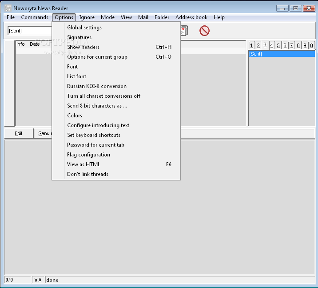Maximize the Noworyta News Reader window
Viewport: 318px width, 288px height.
point(295,8)
